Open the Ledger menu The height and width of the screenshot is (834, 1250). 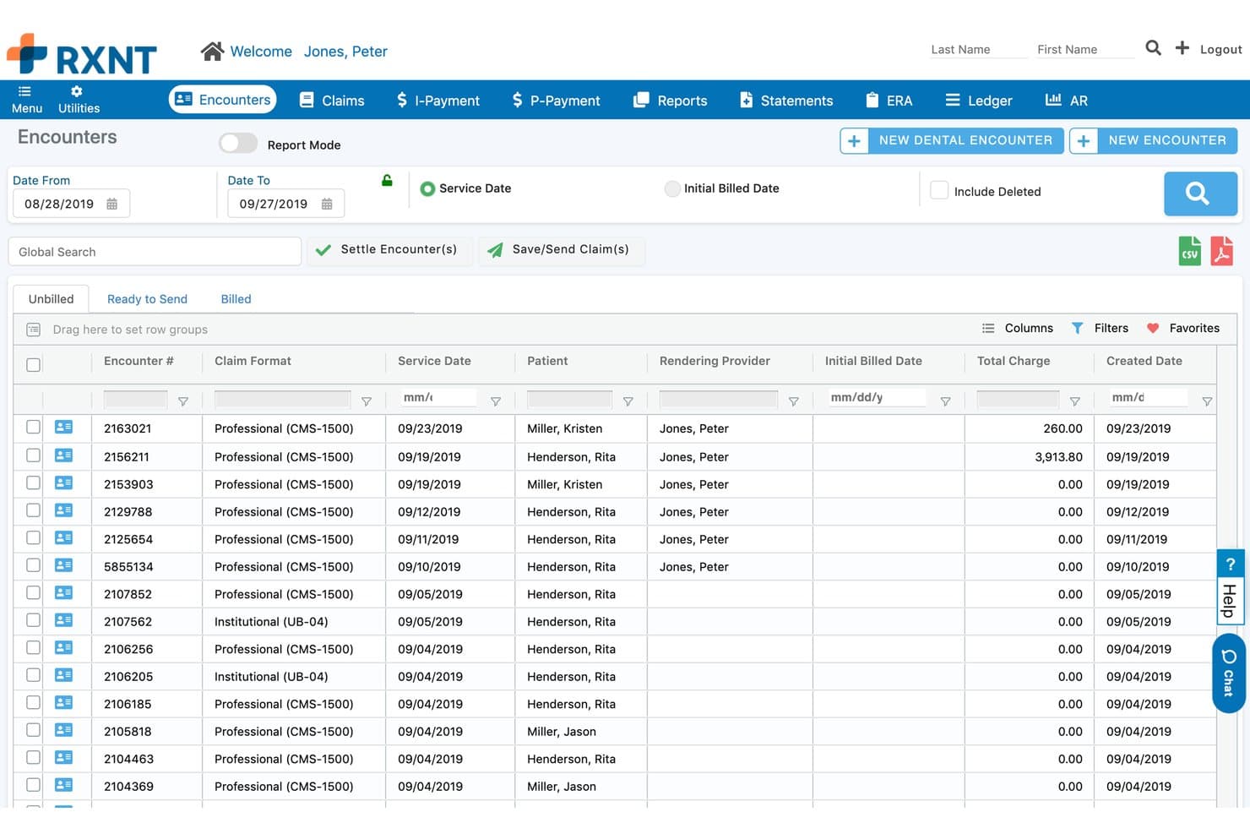tap(979, 101)
